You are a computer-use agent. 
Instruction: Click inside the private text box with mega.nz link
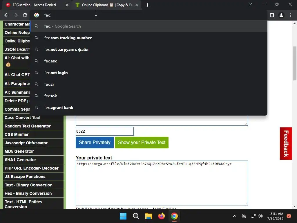[x=162, y=183]
